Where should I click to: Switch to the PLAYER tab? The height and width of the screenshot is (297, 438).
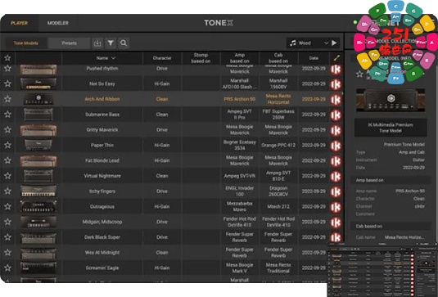[20, 23]
